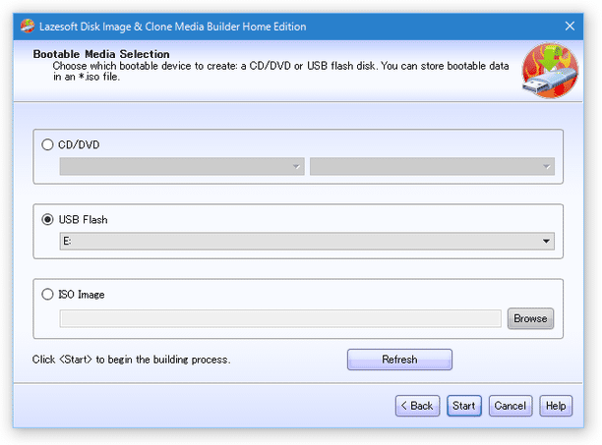Click the ISO image path field
The width and height of the screenshot is (602, 445).
280,318
